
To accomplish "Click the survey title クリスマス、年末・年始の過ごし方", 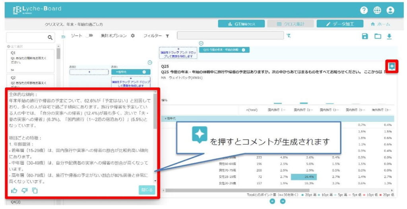I will click(x=74, y=24).
